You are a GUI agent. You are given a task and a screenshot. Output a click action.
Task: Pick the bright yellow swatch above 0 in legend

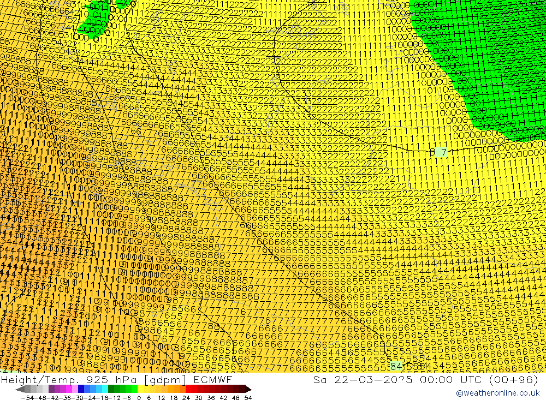pos(141,390)
